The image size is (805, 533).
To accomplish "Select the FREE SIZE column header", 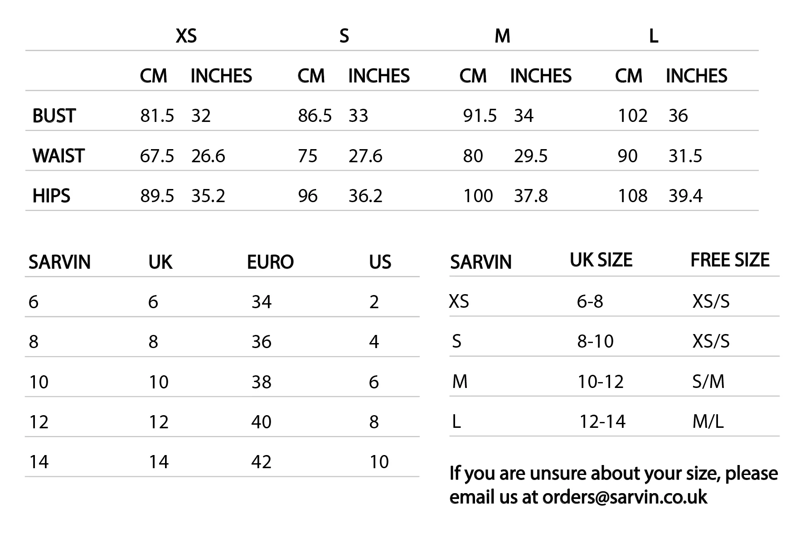I will (730, 260).
